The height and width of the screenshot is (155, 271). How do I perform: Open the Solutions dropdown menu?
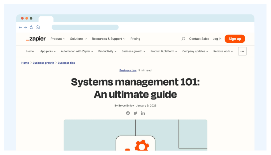click(78, 39)
